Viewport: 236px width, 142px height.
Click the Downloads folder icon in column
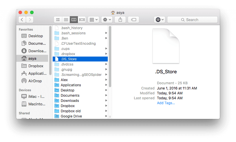click(x=57, y=101)
